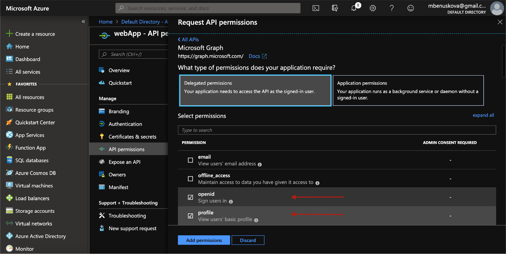Select API permissions menu item
This screenshot has width=506, height=254.
click(x=129, y=149)
